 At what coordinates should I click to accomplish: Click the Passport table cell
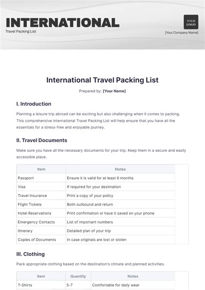pos(41,178)
